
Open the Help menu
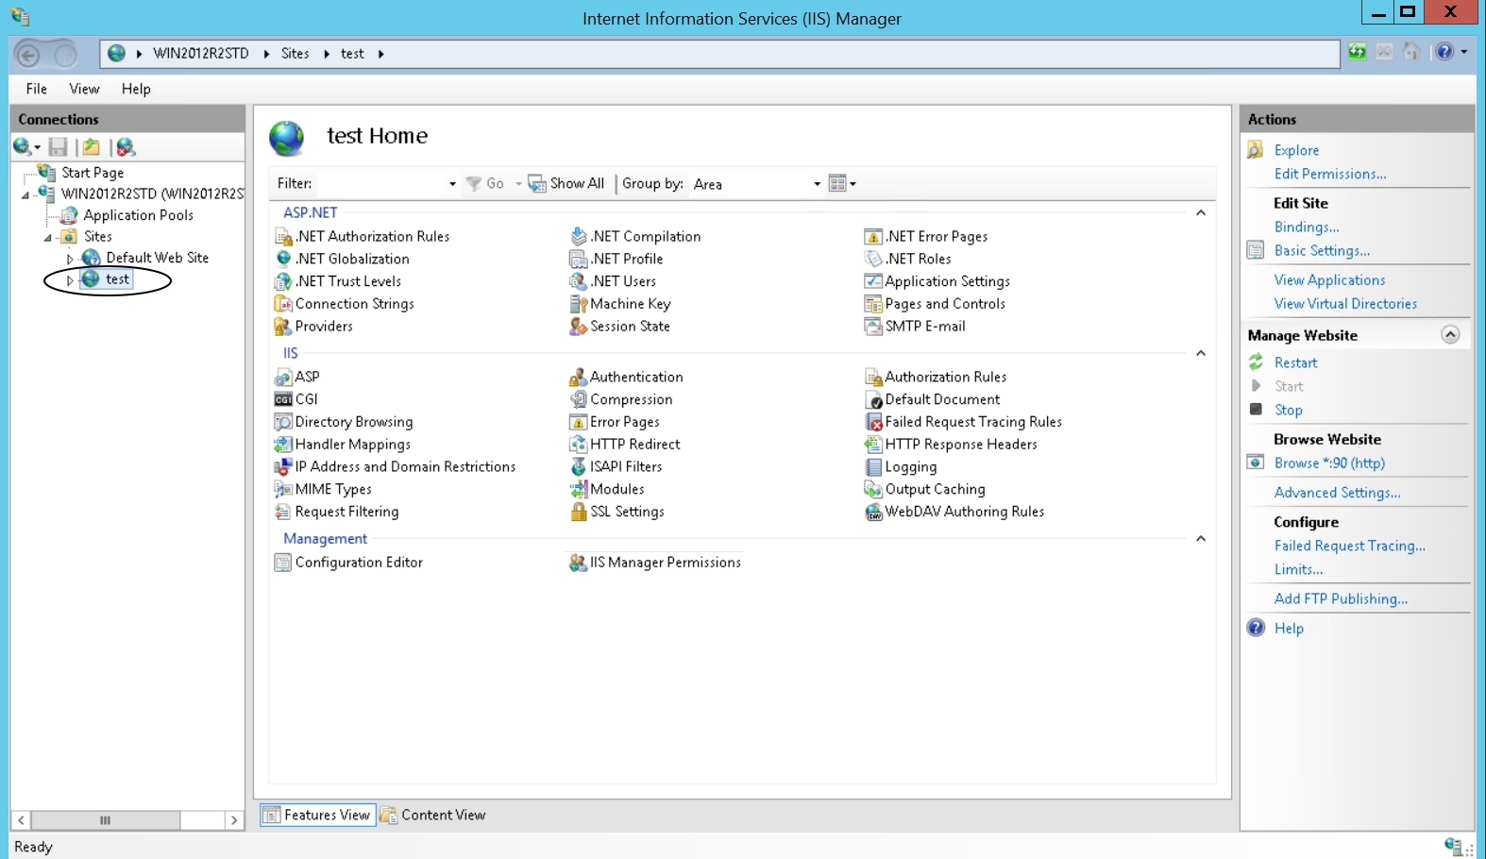(x=136, y=89)
